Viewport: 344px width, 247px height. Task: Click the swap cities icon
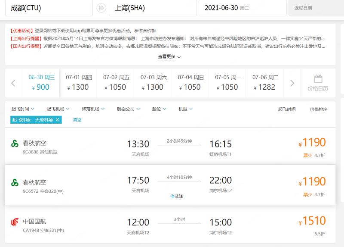(x=101, y=8)
